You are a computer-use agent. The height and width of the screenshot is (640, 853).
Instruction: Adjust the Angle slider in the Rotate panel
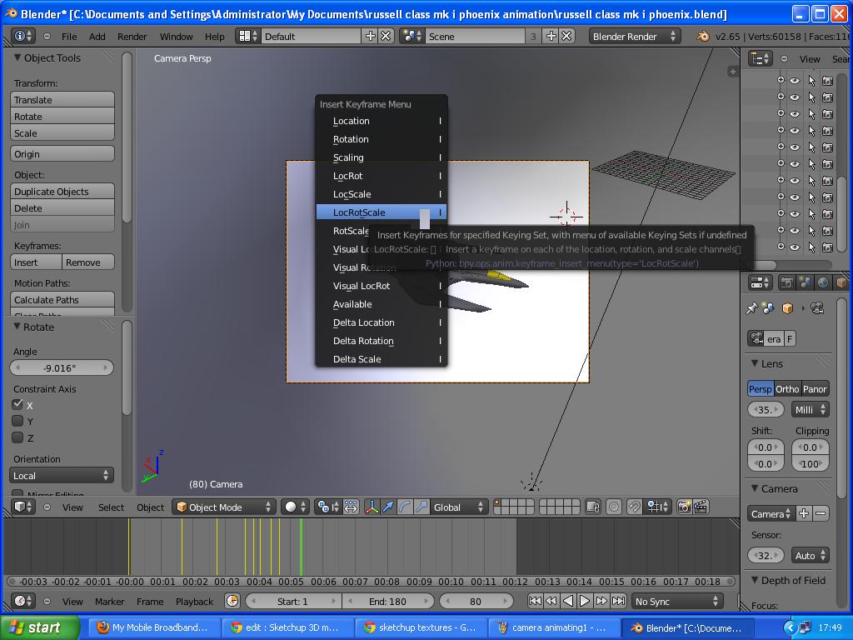[x=61, y=367]
